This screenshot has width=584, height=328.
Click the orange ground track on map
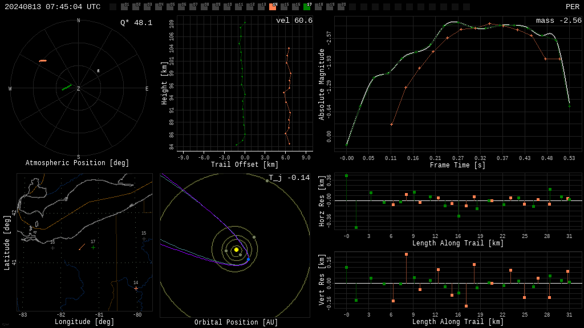point(82,247)
